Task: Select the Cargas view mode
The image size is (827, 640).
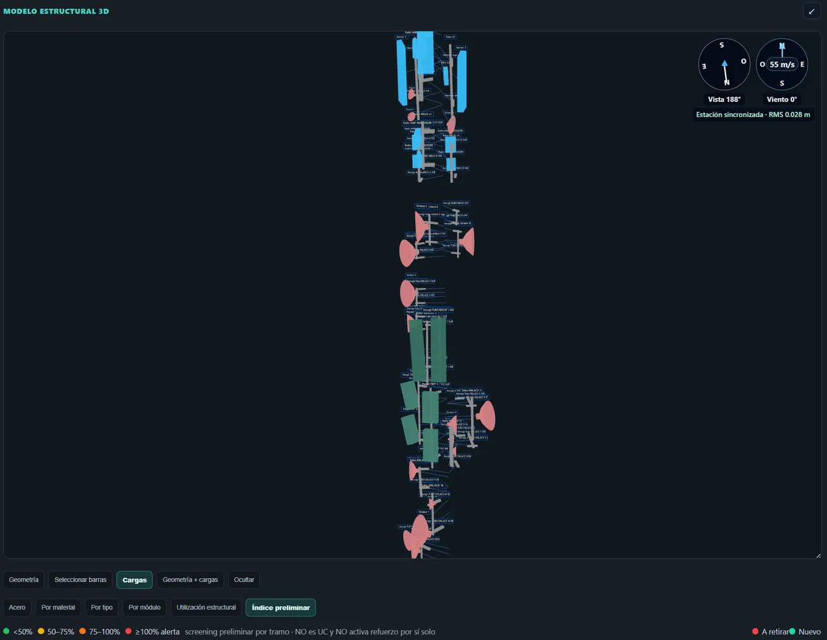Action: pyautogui.click(x=134, y=580)
